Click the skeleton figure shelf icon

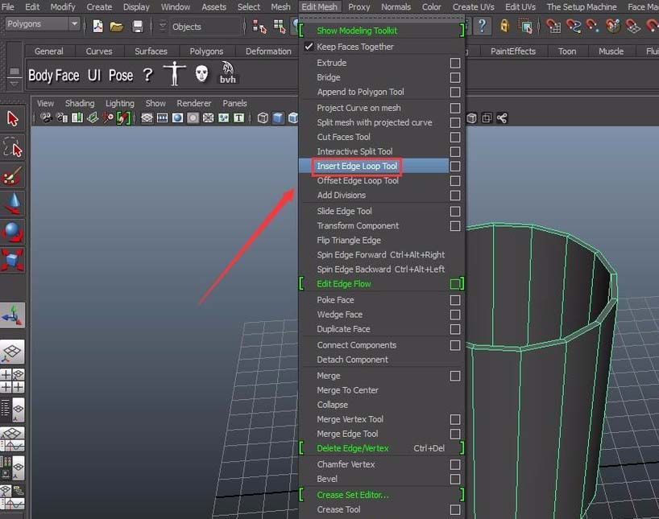point(174,75)
